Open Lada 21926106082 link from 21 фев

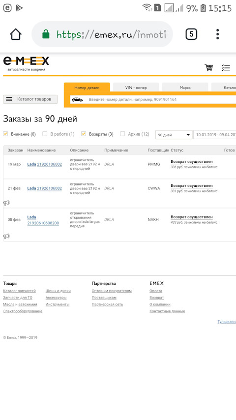pos(44,188)
